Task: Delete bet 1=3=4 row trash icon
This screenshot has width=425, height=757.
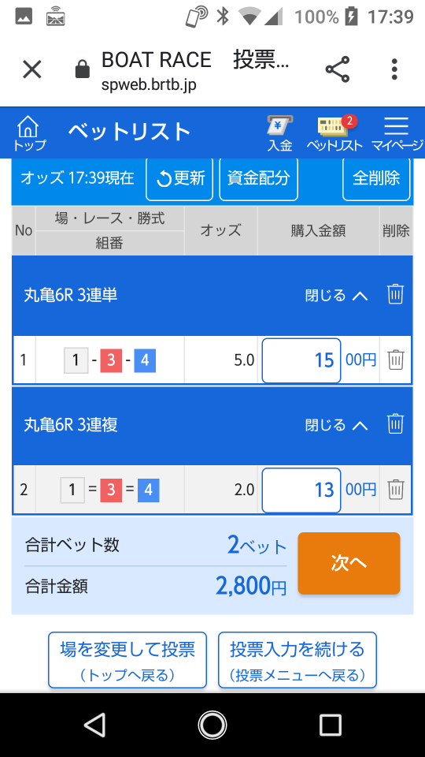Action: coord(396,490)
